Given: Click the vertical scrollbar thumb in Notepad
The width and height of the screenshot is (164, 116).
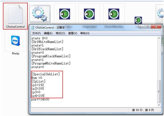Looking at the screenshot, I should [159, 91].
